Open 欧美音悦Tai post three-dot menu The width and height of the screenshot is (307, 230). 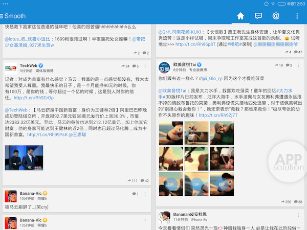click(299, 65)
